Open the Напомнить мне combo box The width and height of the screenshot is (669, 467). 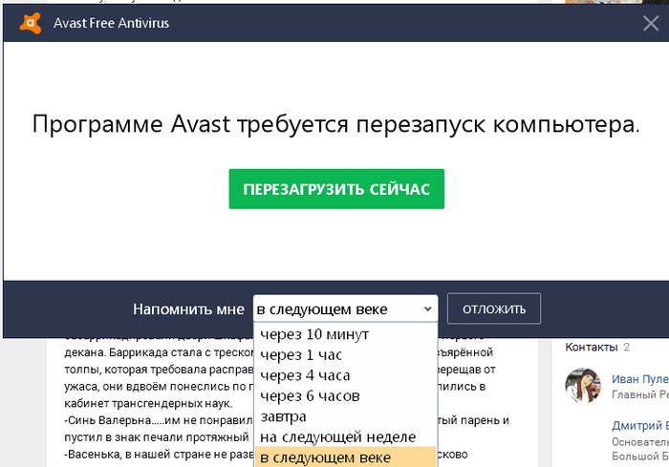tap(345, 309)
